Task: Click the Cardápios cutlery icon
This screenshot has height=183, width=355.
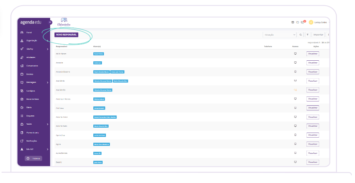Action: point(22,91)
